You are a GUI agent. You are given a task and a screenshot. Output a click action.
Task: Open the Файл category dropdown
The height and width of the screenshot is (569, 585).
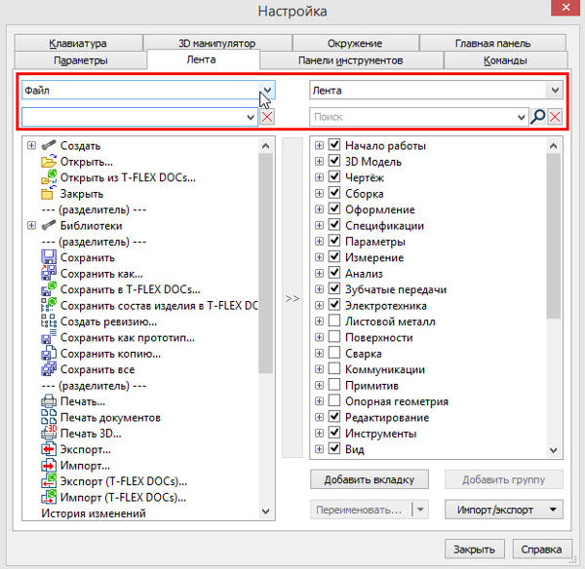click(x=267, y=90)
